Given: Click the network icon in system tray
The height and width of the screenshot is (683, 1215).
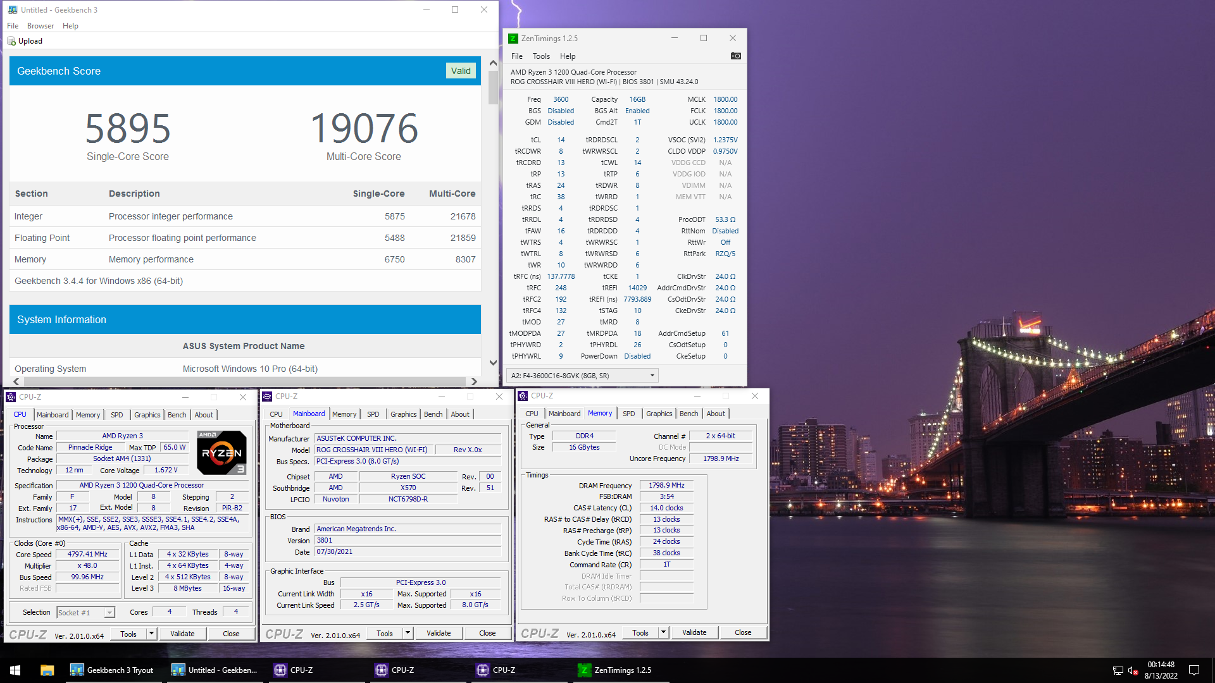Looking at the screenshot, I should [x=1118, y=670].
